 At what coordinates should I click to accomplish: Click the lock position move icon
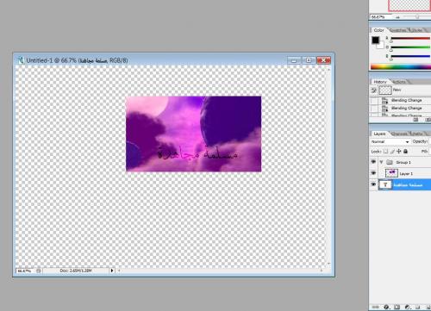399,152
